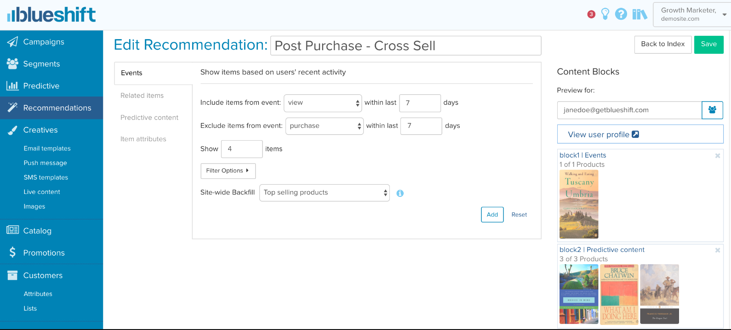Click the users icon beside preview email
The height and width of the screenshot is (330, 731).
click(x=712, y=110)
